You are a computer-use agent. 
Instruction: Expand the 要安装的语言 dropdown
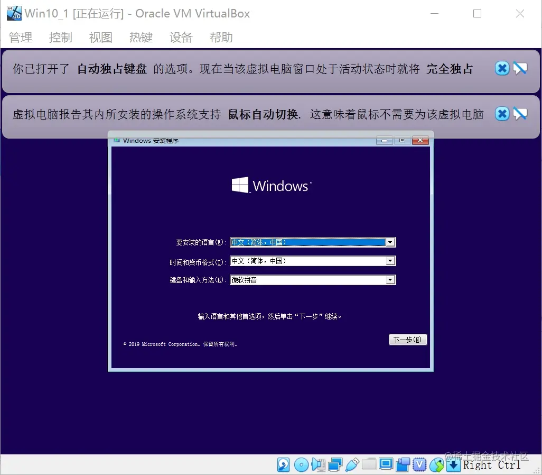390,242
